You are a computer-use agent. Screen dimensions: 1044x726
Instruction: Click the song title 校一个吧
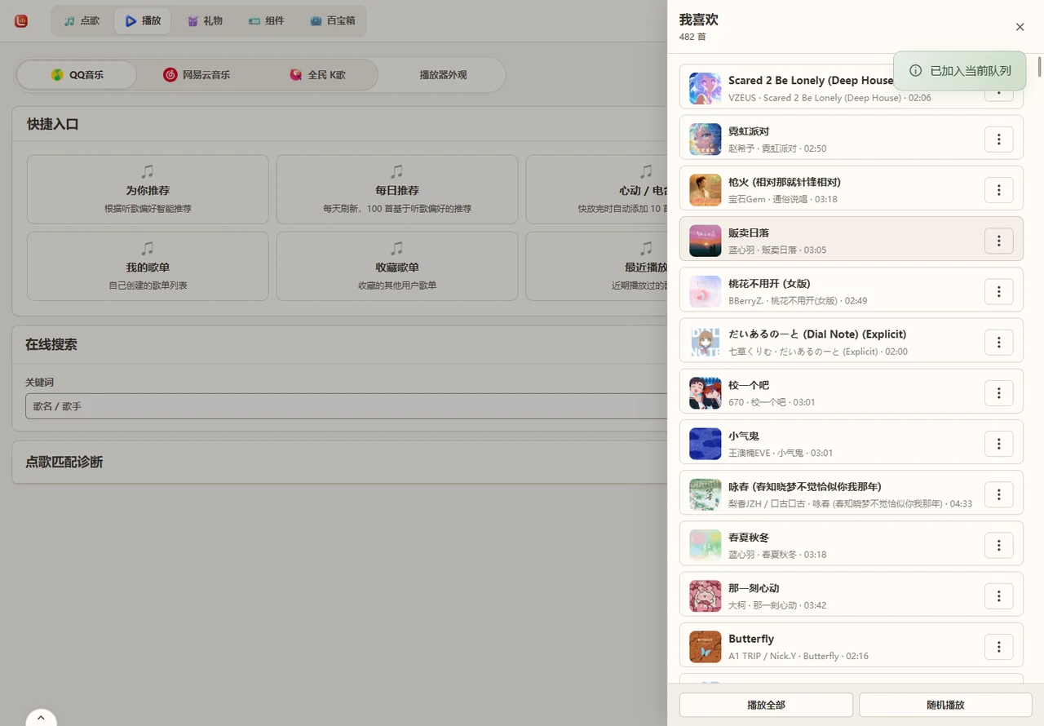pos(749,385)
